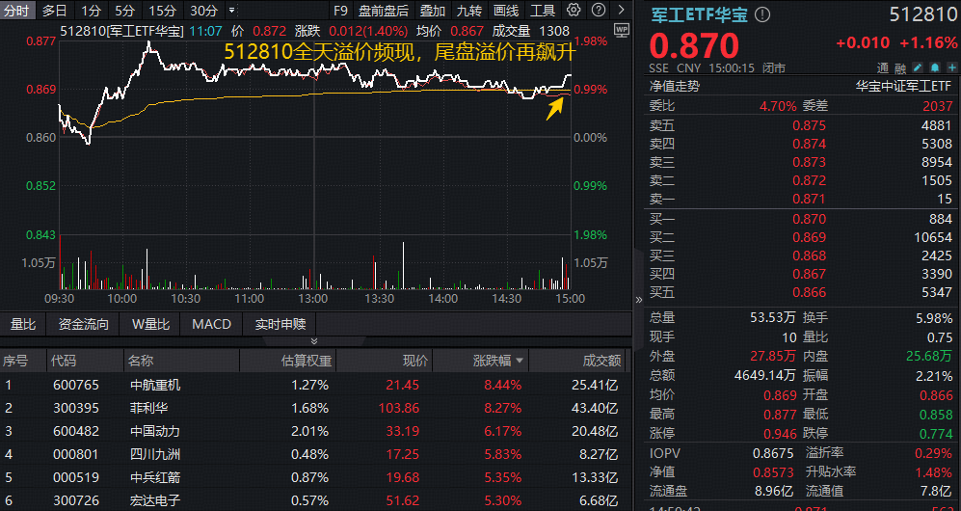The height and width of the screenshot is (511, 961).
Task: Open the help question mark icon
Action: pyautogui.click(x=599, y=10)
